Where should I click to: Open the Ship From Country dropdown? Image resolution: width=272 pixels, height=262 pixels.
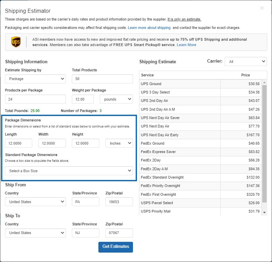35,202
